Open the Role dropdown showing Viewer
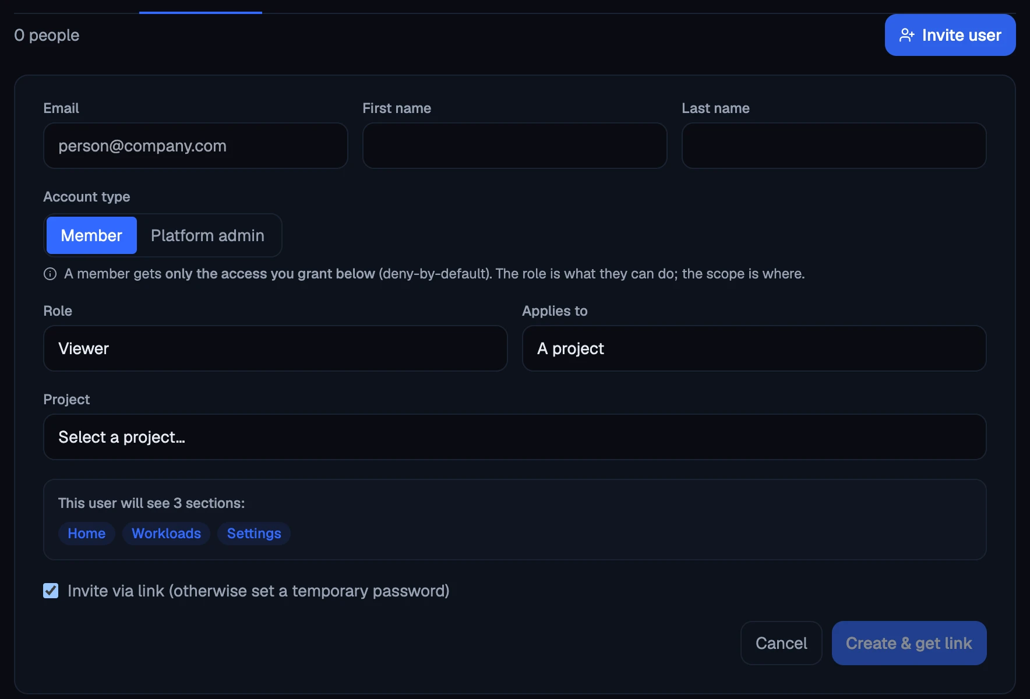This screenshot has height=699, width=1030. pos(276,348)
